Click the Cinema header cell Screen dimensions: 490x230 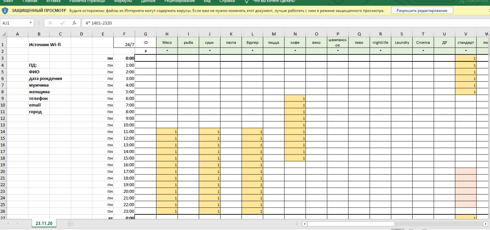click(423, 42)
